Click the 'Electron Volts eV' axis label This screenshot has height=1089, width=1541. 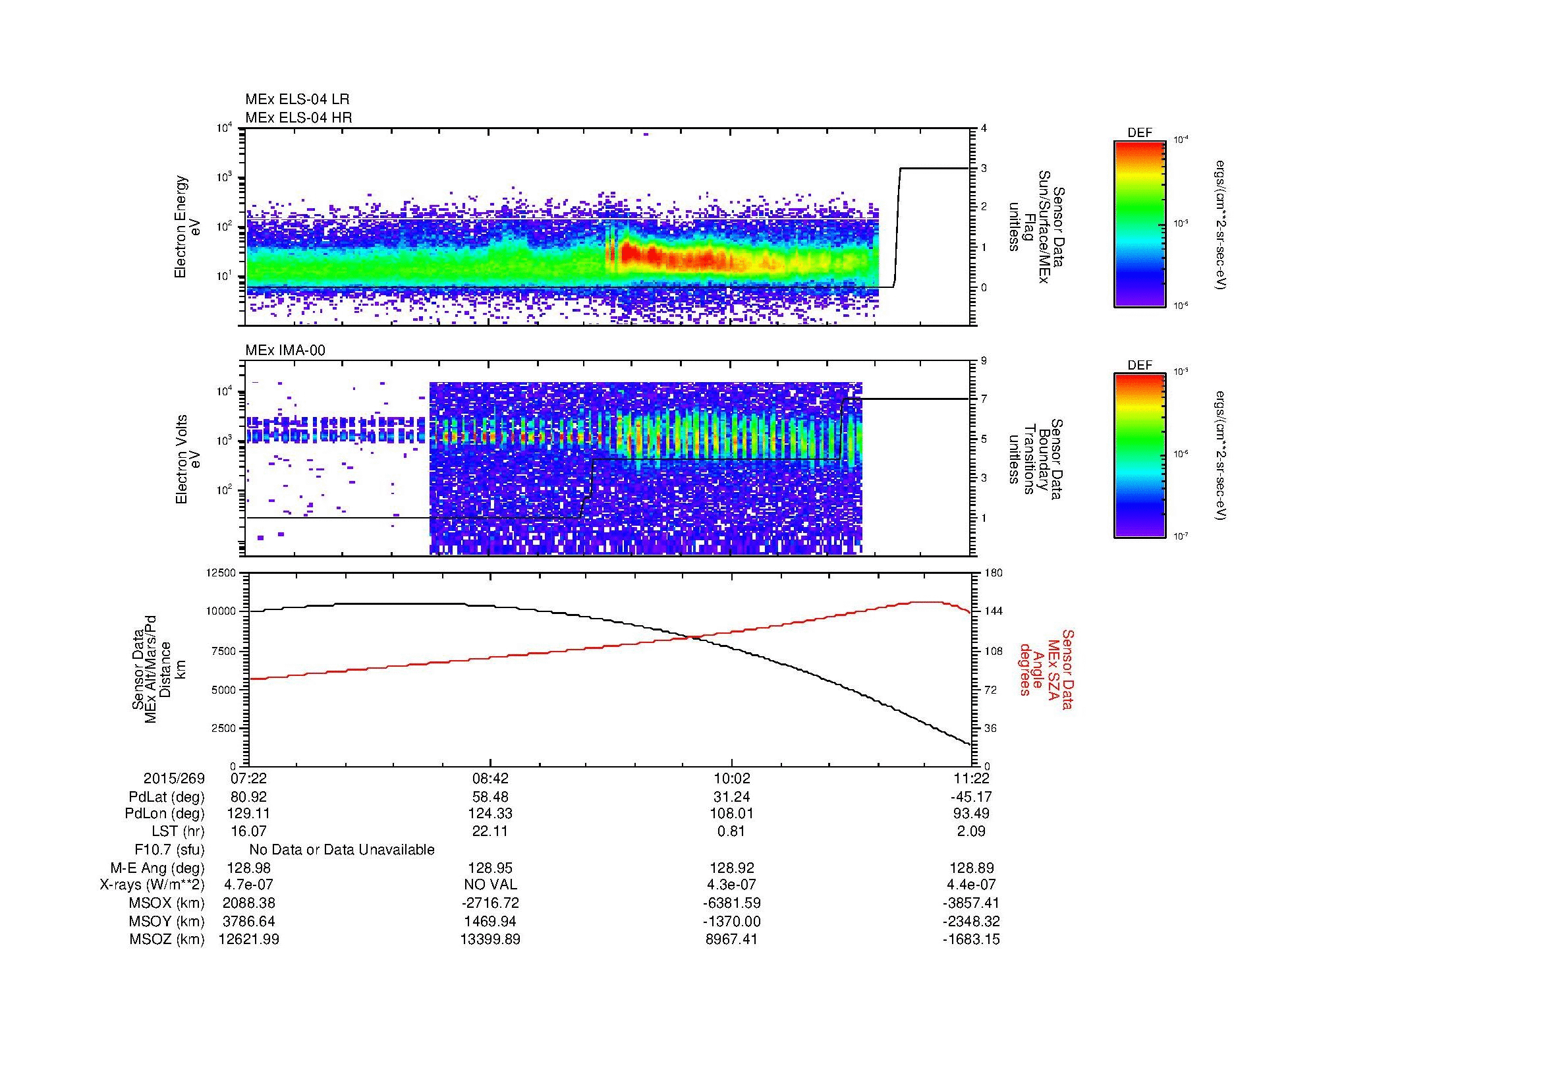(187, 460)
